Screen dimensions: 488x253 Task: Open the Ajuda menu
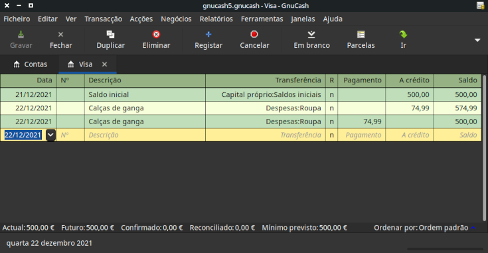(333, 19)
